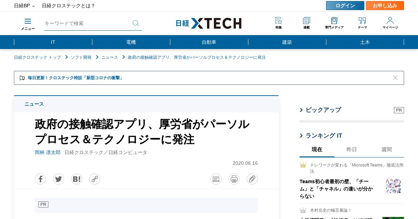Viewport: 418px width, 219px height.
Task: Open テレワークが変わる Microsoft Teams series link
Action: point(357,168)
